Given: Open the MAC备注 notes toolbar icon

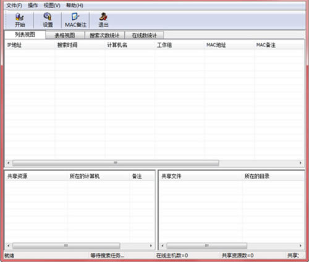Looking at the screenshot, I should coord(75,20).
